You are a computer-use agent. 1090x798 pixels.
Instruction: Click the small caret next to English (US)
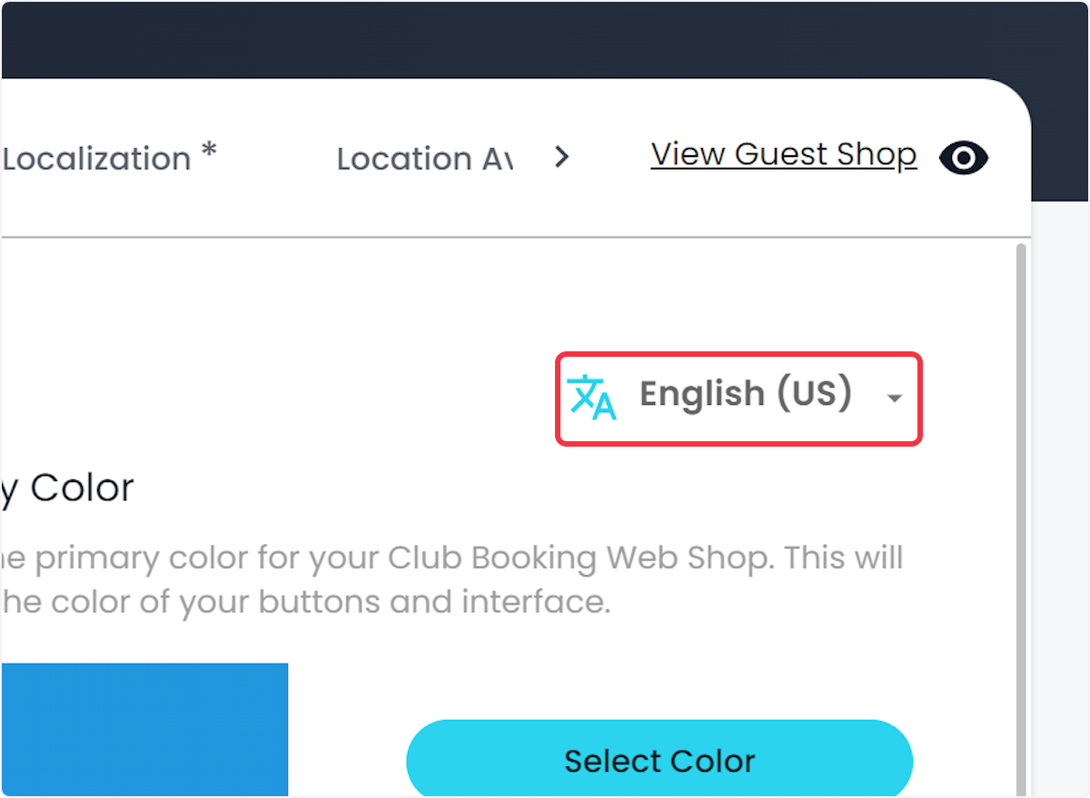895,399
